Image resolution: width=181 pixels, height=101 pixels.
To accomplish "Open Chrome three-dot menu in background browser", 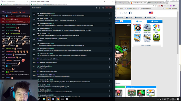I will (x=177, y=6).
